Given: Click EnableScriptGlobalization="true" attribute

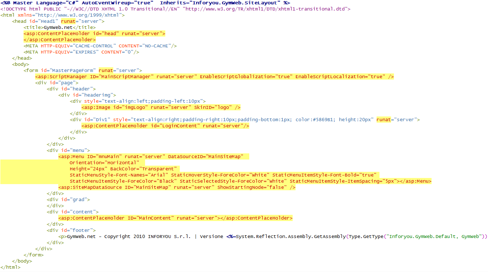Looking at the screenshot, I should coord(246,76).
